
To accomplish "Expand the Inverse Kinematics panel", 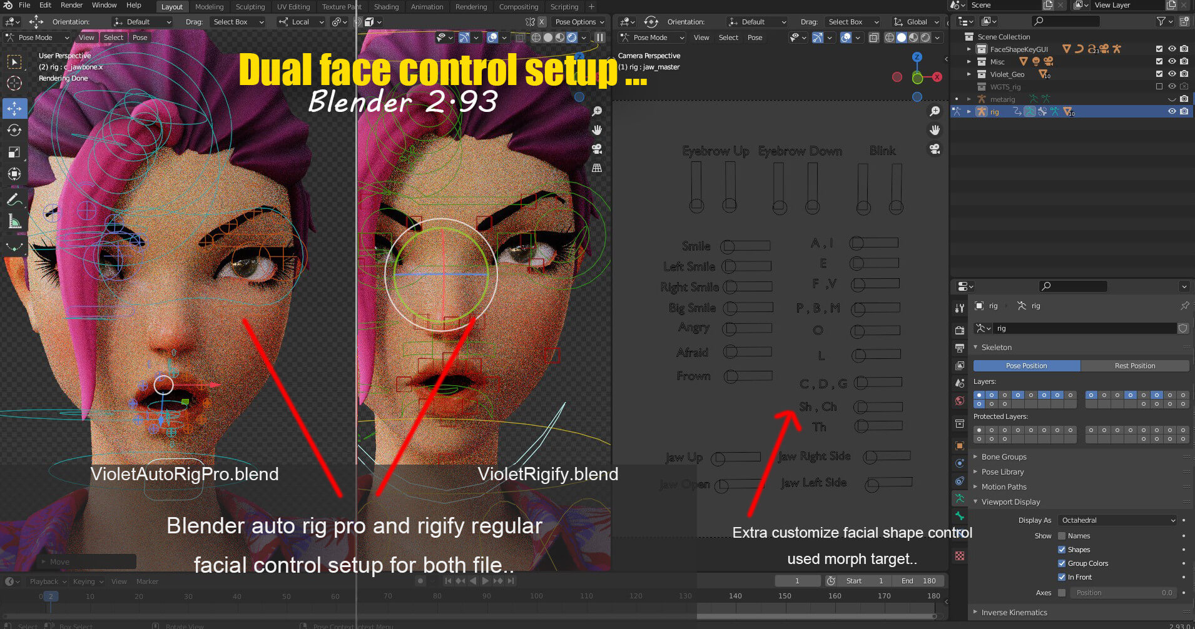I will click(x=1014, y=613).
